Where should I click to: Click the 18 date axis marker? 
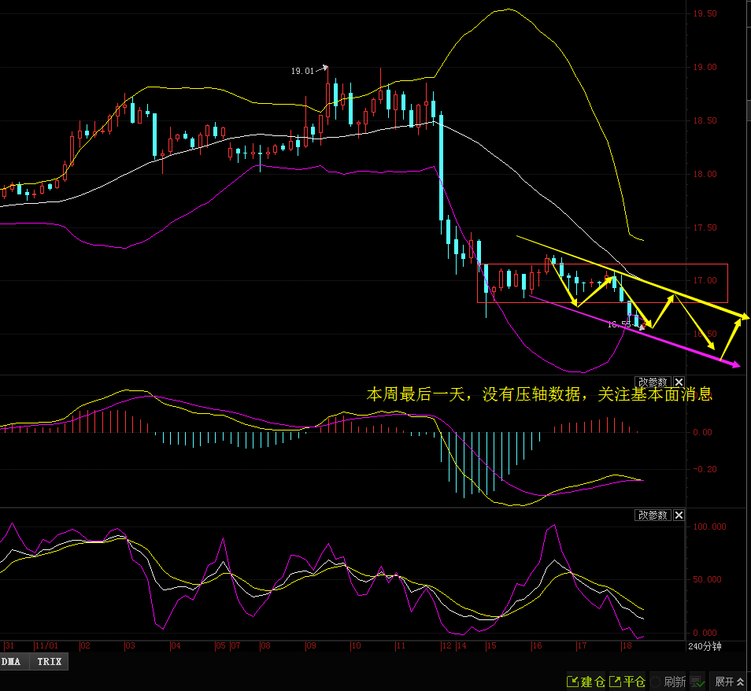pyautogui.click(x=627, y=645)
